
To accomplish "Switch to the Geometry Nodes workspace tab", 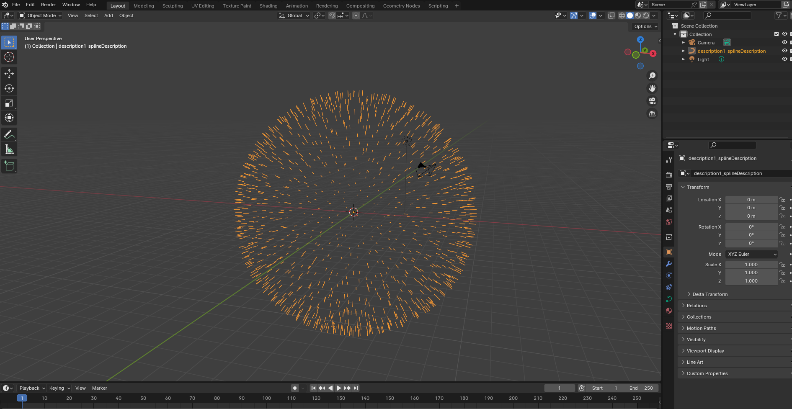I will tap(401, 6).
